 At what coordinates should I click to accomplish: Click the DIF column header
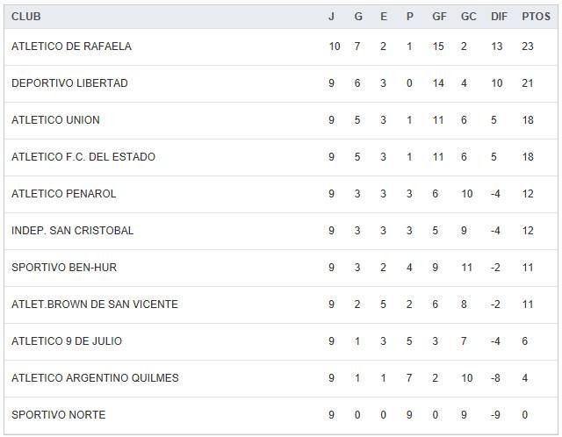(499, 17)
